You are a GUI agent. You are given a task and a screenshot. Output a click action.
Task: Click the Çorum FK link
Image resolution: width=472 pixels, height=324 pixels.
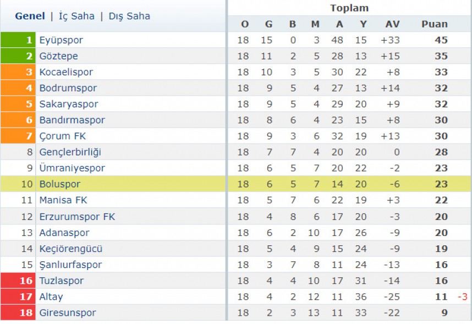(x=63, y=136)
